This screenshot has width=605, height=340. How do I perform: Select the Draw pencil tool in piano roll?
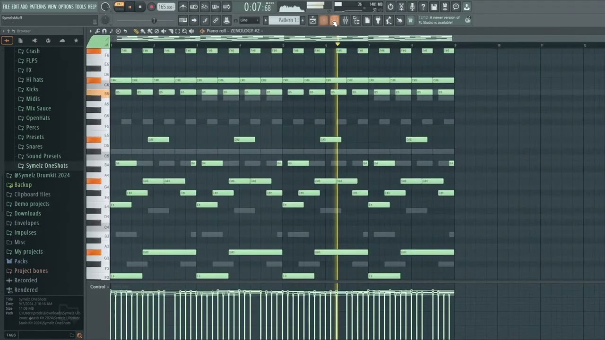coord(136,31)
